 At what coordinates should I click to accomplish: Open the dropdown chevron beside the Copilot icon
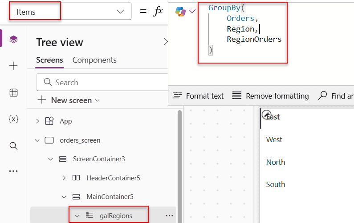[192, 11]
